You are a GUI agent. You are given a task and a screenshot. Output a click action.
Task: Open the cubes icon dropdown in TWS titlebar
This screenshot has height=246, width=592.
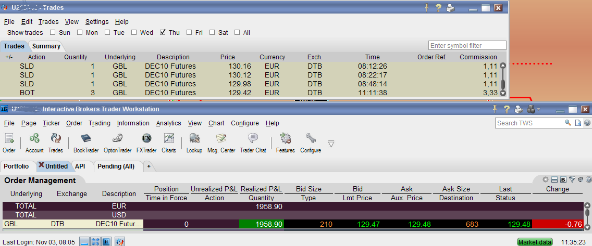click(533, 109)
